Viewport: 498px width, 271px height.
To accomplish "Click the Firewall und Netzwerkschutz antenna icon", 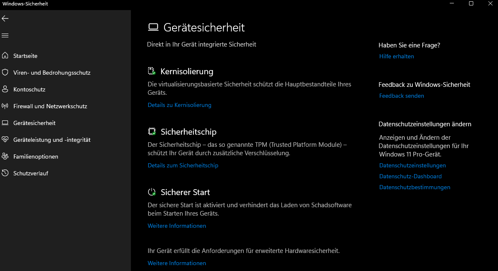I will [5, 106].
